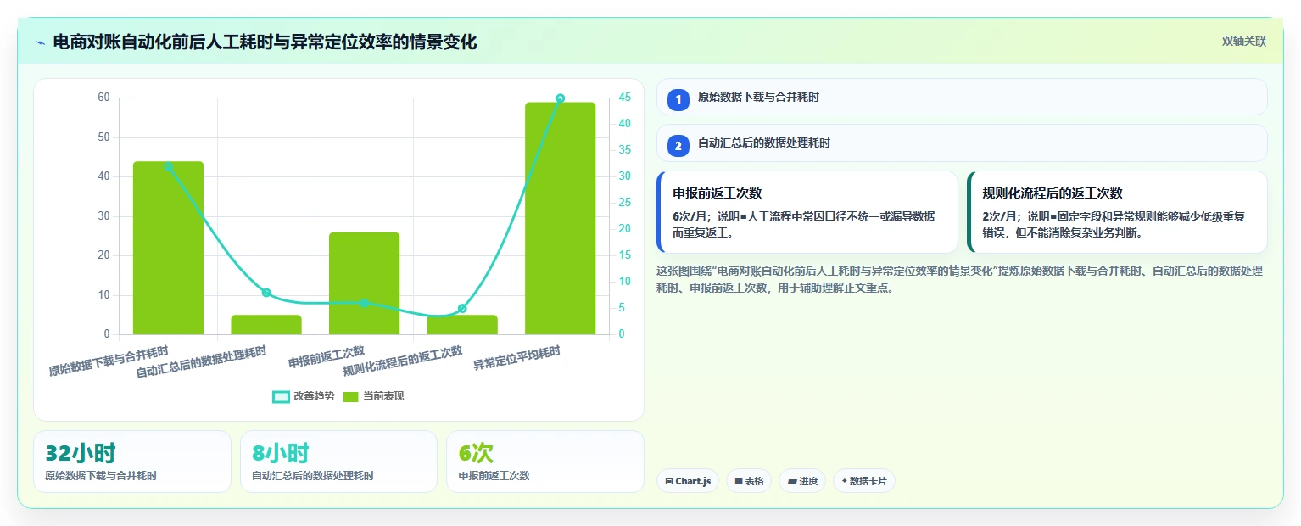
Task: Click the trend line point above 自动汇总后的数据处理耗时
Action: [x=266, y=293]
